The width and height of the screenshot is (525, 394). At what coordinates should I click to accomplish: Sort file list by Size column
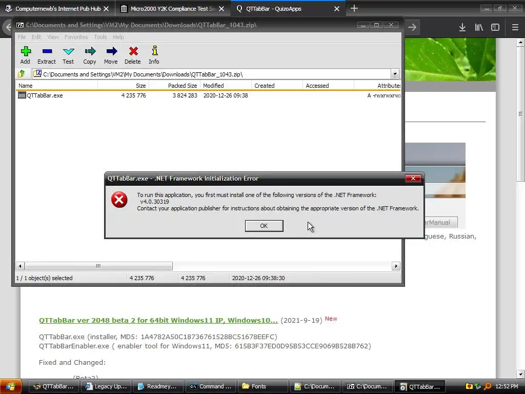tap(123, 86)
